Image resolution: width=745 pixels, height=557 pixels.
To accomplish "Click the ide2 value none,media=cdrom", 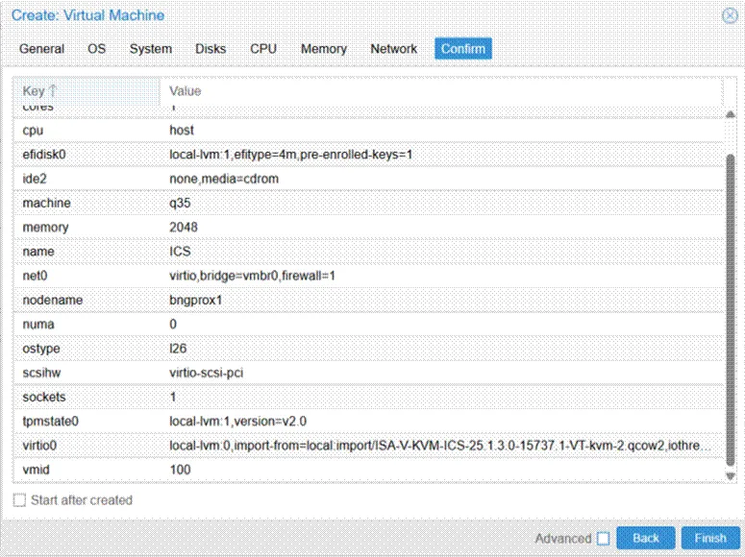I will point(224,179).
